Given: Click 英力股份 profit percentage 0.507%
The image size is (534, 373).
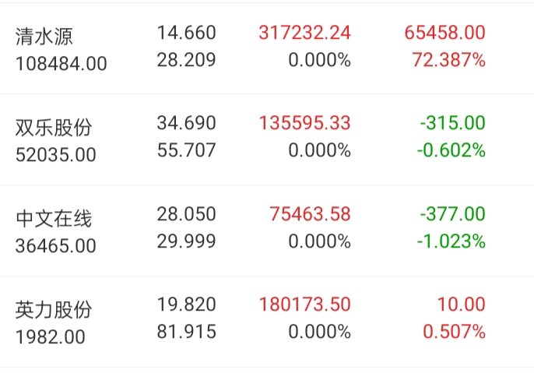Looking at the screenshot, I should pyautogui.click(x=454, y=333).
